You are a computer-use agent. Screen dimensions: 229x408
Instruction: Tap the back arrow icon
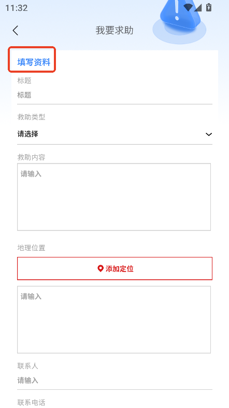16,31
